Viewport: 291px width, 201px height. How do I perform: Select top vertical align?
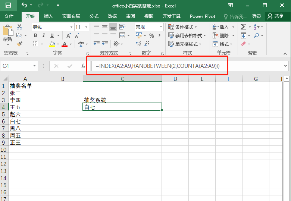[x=97, y=27]
